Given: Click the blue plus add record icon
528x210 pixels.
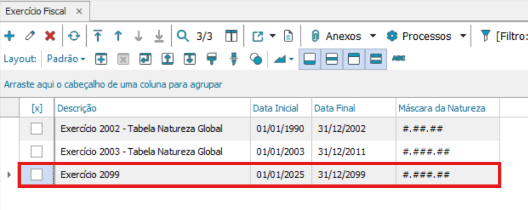Looking at the screenshot, I should point(10,36).
